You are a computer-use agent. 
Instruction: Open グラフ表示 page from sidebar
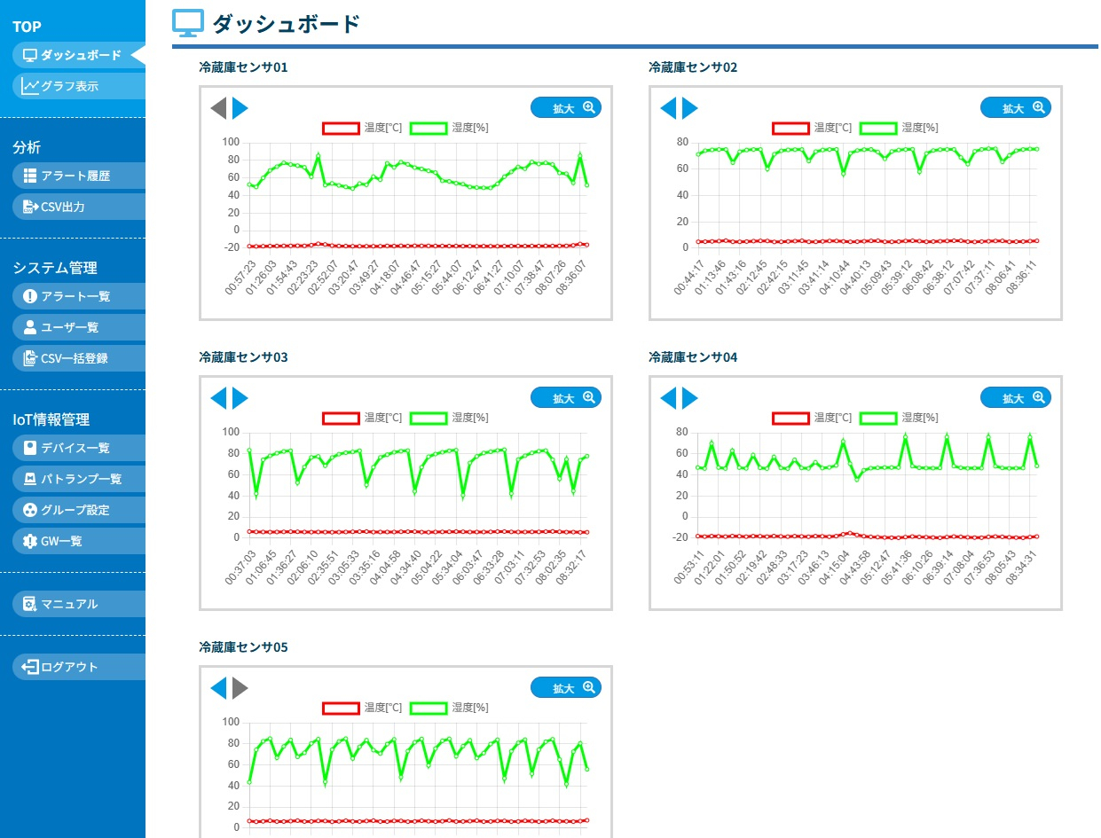click(69, 86)
